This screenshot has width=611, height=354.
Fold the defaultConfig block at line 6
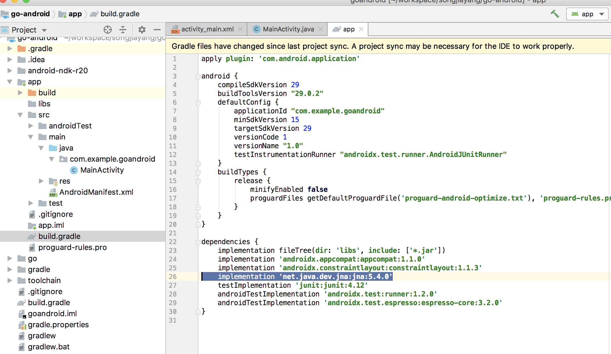coord(198,103)
